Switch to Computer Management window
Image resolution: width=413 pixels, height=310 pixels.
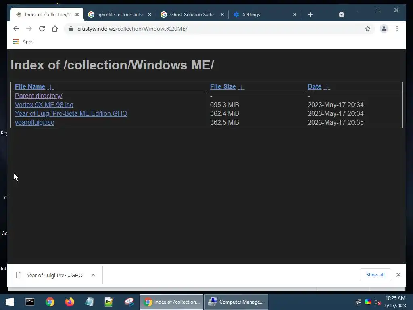pos(236,302)
